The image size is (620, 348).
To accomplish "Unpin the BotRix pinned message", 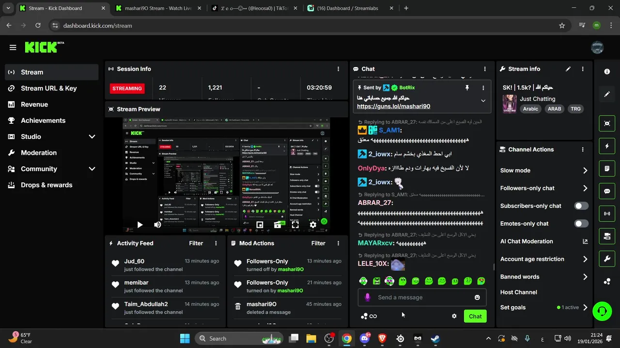I will coord(467,87).
